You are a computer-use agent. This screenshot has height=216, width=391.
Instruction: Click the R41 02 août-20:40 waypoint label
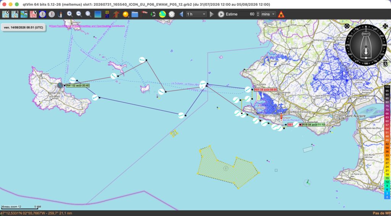pyautogui.click(x=78, y=85)
